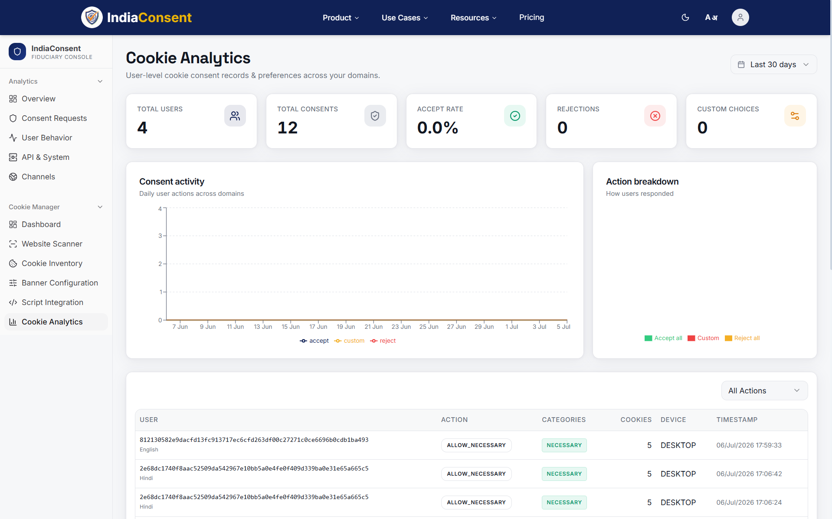Screen dimensions: 832x519
Task: Click the Total Consents shield icon
Action: click(375, 116)
